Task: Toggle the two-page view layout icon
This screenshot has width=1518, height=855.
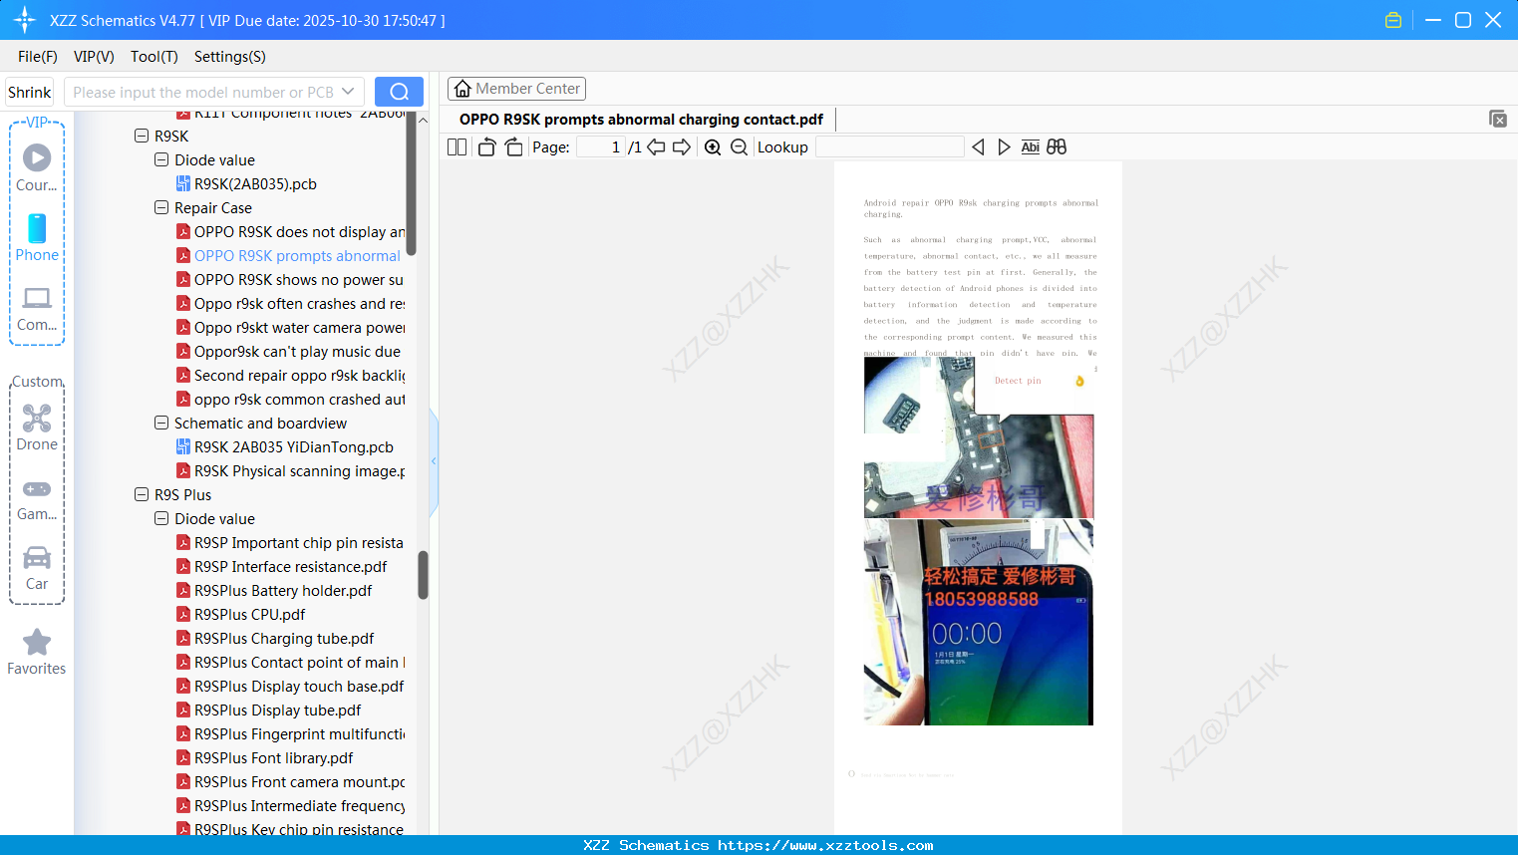Action: click(x=456, y=147)
